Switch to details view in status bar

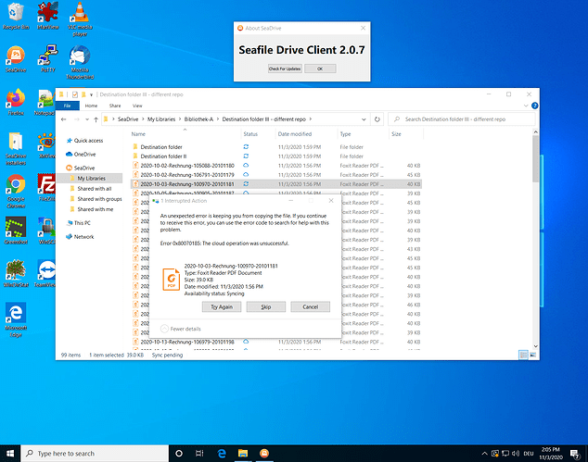pyautogui.click(x=523, y=355)
